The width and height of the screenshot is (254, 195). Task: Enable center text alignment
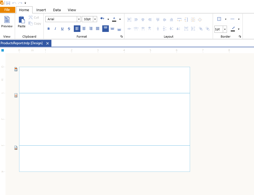[84, 29]
